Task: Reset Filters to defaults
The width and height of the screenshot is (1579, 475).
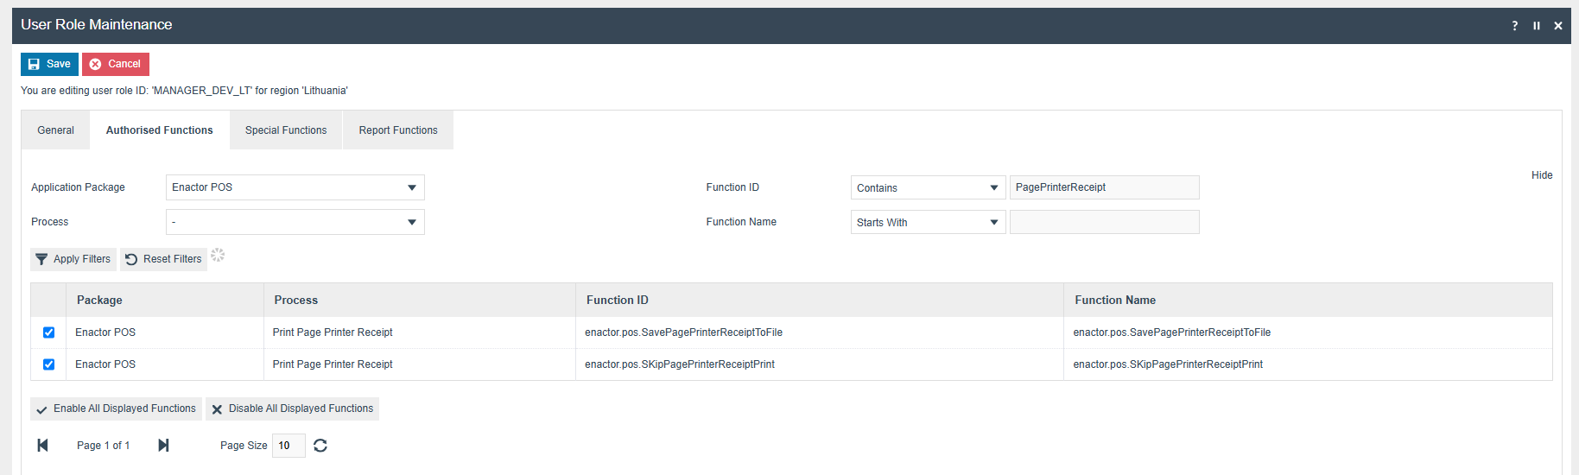Action: (163, 259)
